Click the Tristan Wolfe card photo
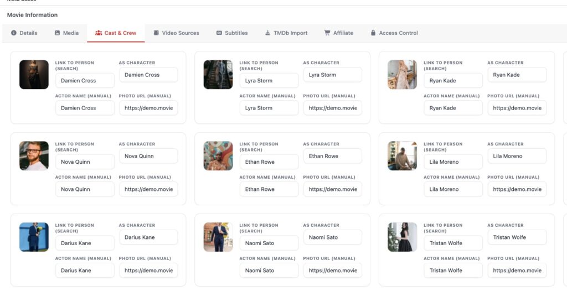 coord(403,237)
